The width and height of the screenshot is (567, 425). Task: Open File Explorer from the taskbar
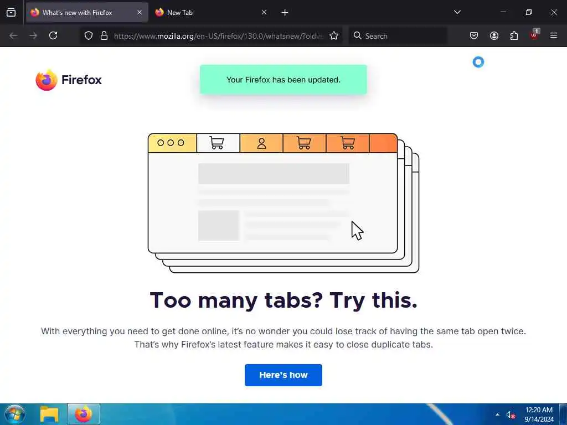(49, 414)
